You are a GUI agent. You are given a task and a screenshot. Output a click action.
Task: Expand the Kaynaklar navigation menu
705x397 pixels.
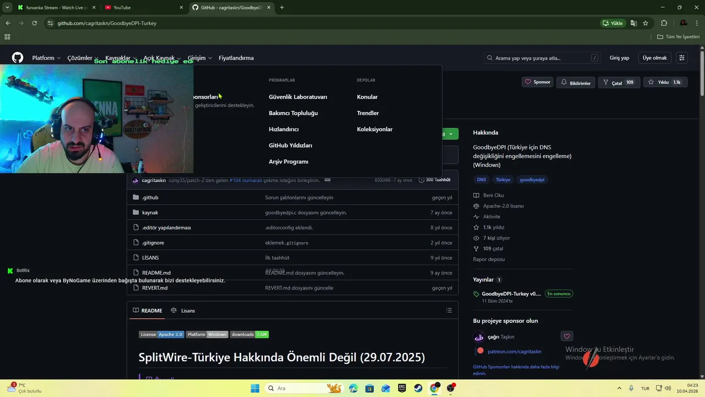click(x=121, y=58)
